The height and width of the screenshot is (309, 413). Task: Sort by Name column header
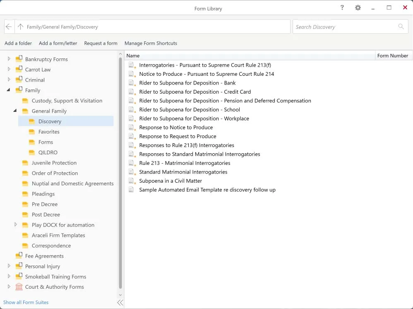250,56
